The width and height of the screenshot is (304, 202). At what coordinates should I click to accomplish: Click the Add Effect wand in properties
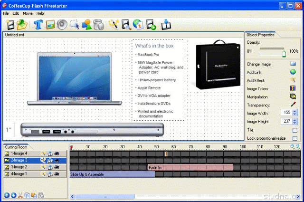coord(293,80)
